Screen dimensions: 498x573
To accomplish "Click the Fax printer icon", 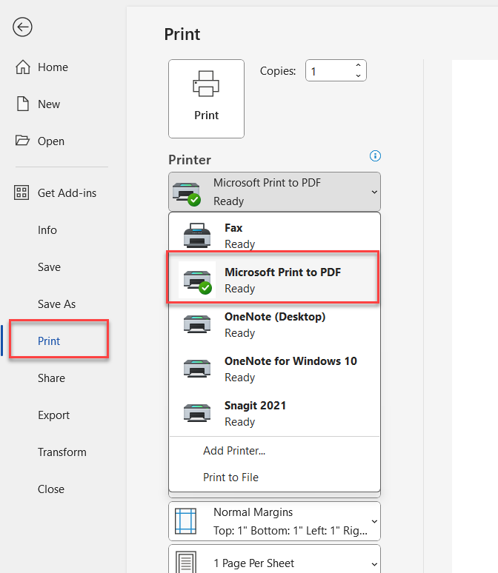I will pos(197,235).
